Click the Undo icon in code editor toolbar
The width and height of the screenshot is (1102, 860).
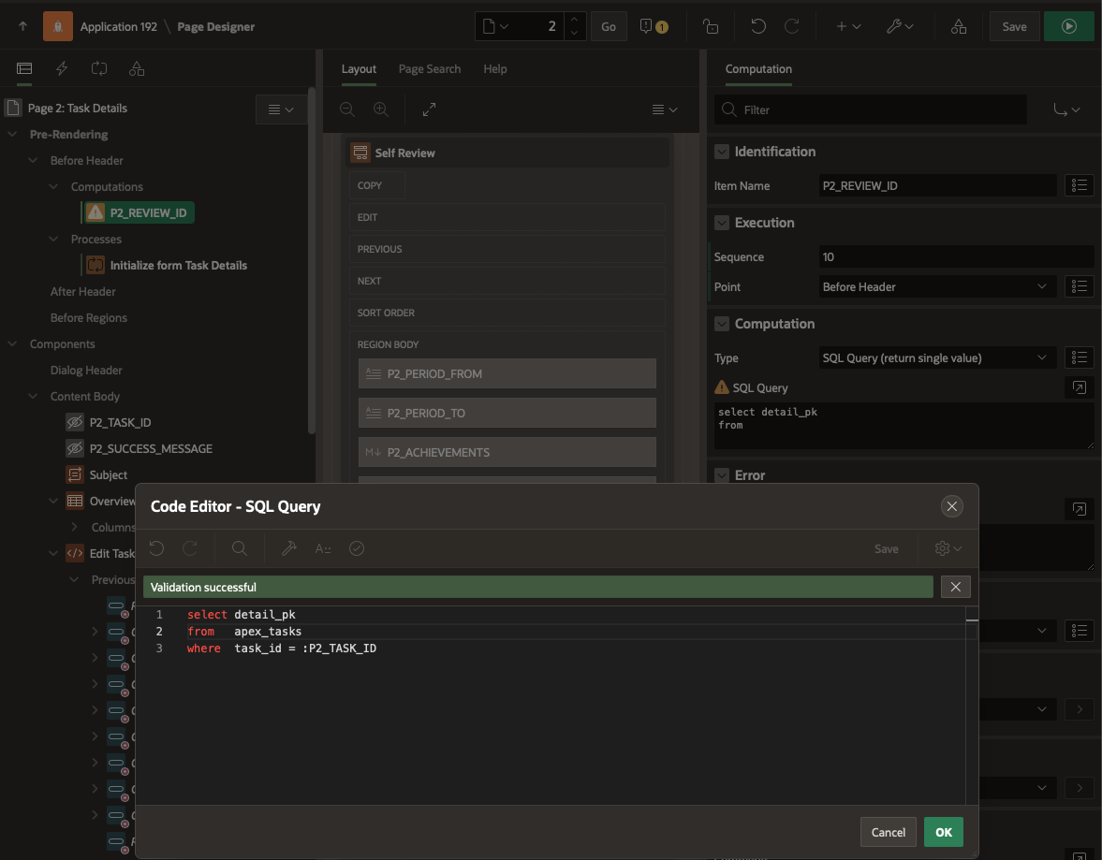coord(157,549)
